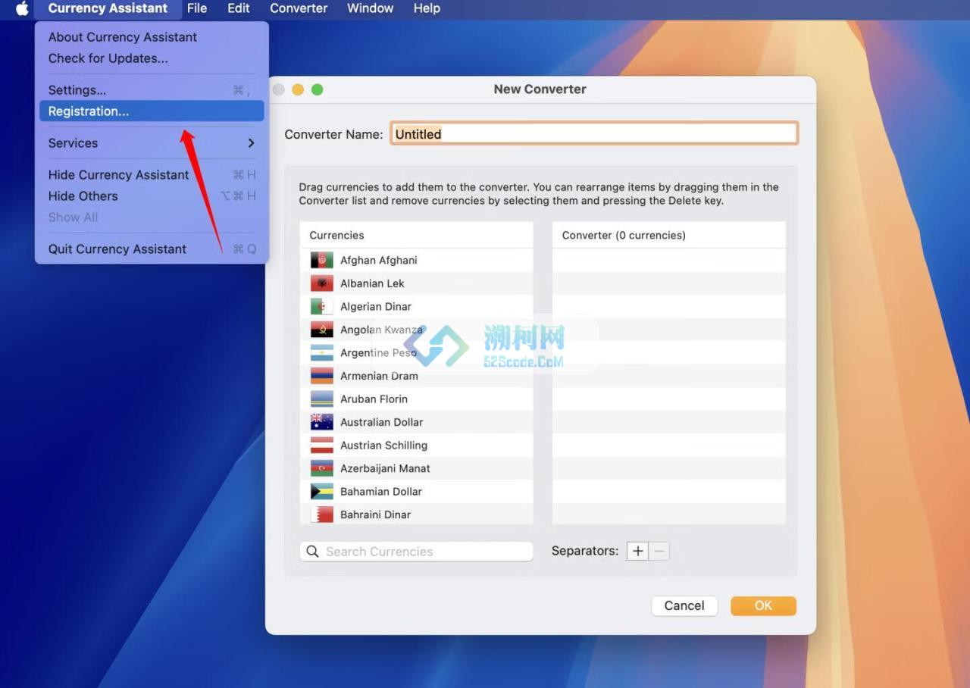
Task: Select the Bahamian Dollar name
Action: coord(381,491)
